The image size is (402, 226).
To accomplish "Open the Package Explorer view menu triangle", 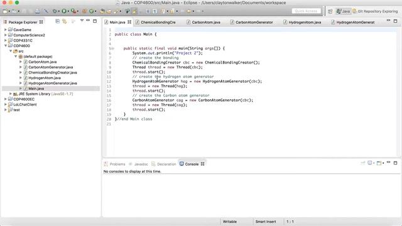I will click(x=82, y=21).
